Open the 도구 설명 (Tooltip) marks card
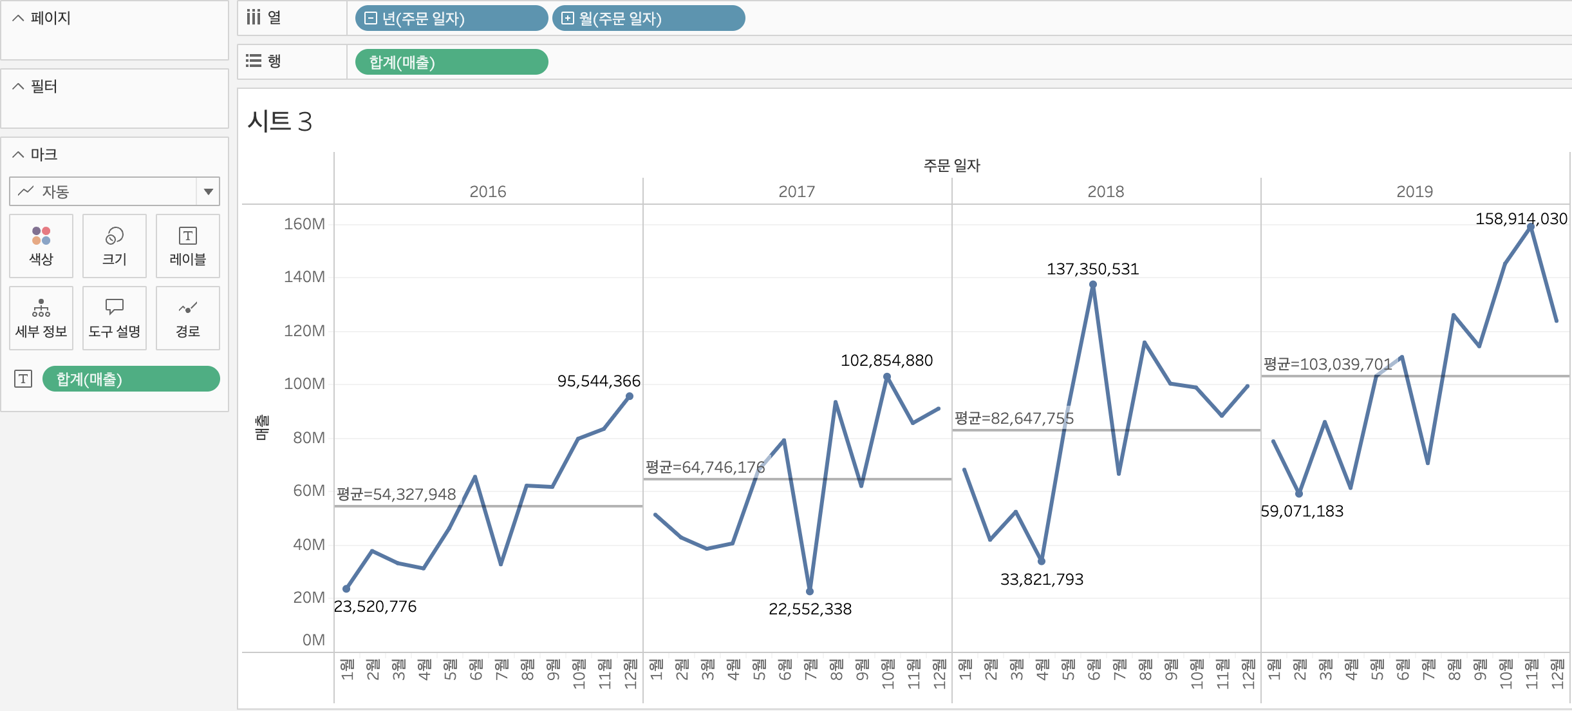The height and width of the screenshot is (711, 1572). point(115,318)
